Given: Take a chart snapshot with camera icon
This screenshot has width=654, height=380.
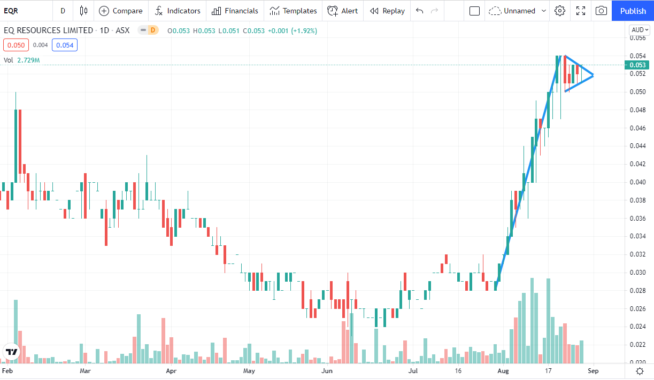Looking at the screenshot, I should coord(601,11).
